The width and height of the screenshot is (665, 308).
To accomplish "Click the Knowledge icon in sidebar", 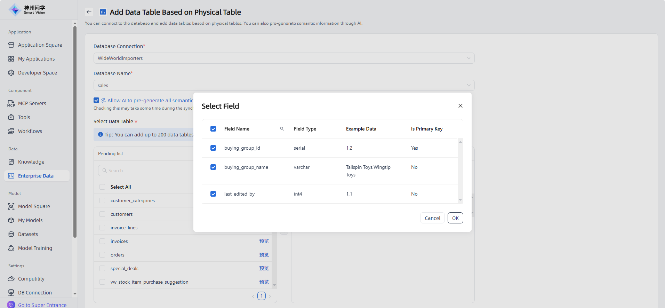I will [x=11, y=162].
